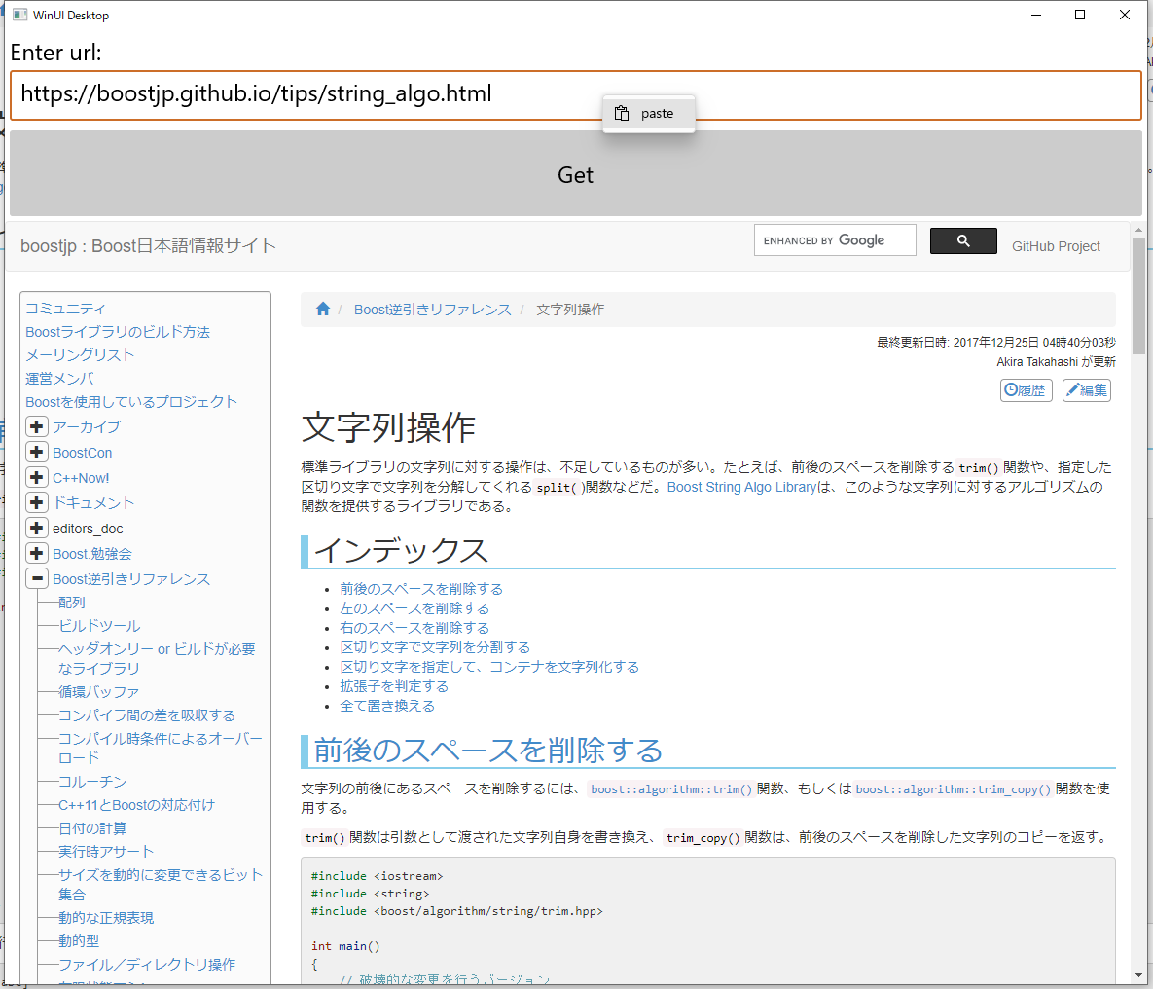This screenshot has width=1153, height=989.
Task: Jump to 区切り文字を指定して、コンテナを文字列化する link
Action: pos(489,667)
